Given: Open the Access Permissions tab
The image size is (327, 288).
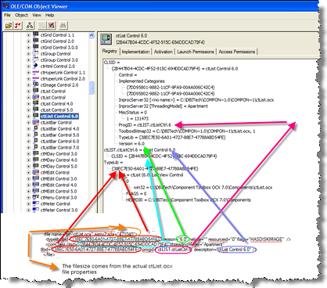Looking at the screenshot, I should tap(237, 52).
